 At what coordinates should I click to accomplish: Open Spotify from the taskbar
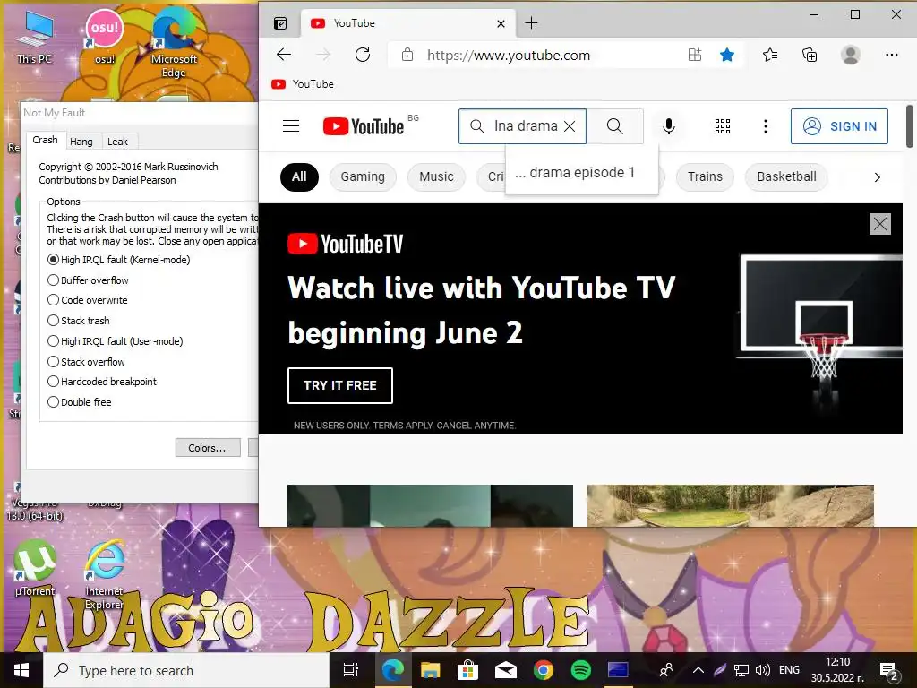click(x=580, y=670)
